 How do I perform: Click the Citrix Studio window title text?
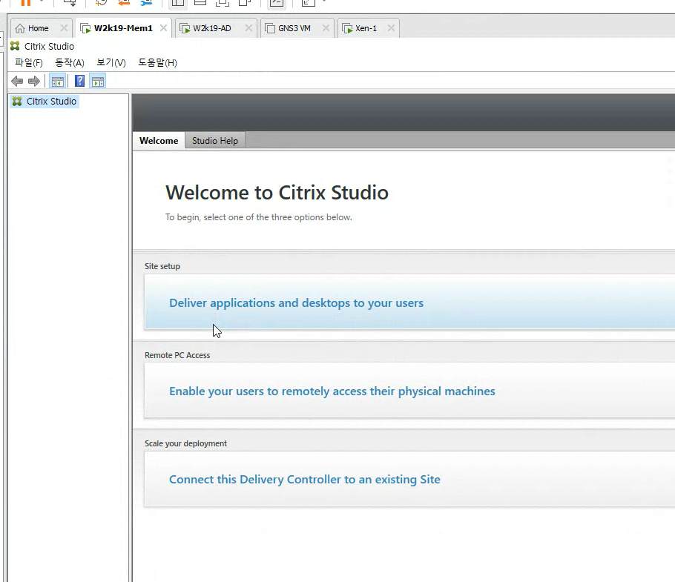pos(49,47)
